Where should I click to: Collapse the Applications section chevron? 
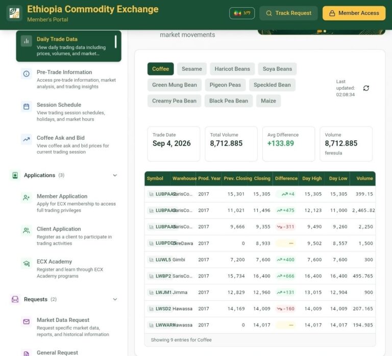(x=115, y=175)
